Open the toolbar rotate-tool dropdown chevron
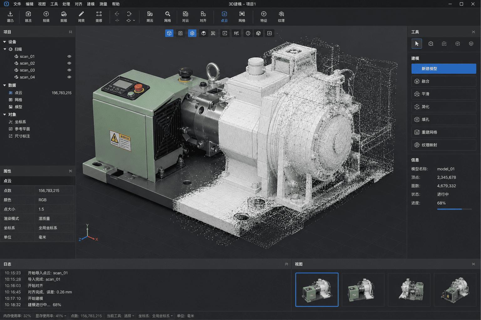 coord(134,21)
